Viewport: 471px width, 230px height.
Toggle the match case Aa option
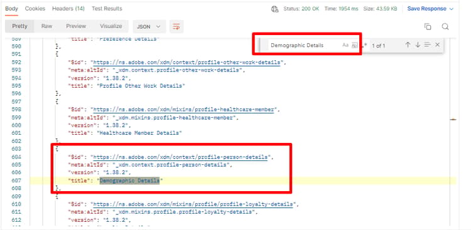click(345, 45)
